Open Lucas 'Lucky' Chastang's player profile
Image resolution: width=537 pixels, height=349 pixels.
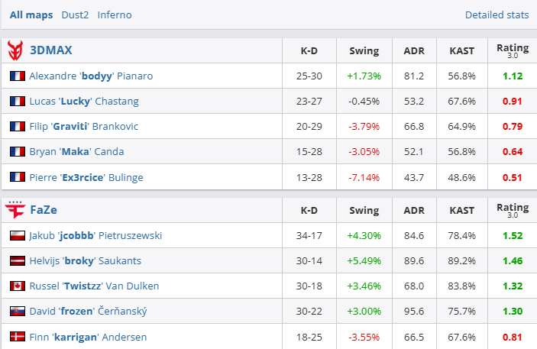84,102
